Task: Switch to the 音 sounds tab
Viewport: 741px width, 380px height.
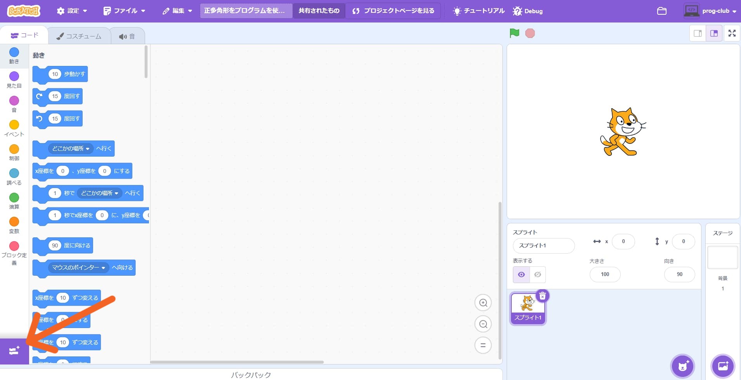Action: tap(127, 36)
